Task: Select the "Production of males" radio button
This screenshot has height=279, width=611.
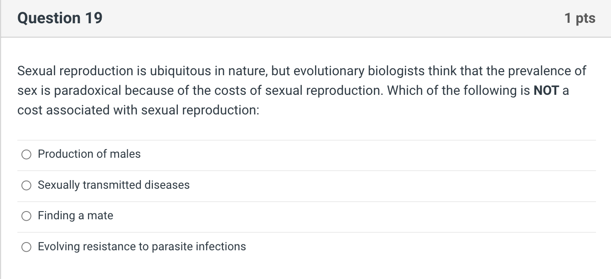Action: (x=27, y=155)
